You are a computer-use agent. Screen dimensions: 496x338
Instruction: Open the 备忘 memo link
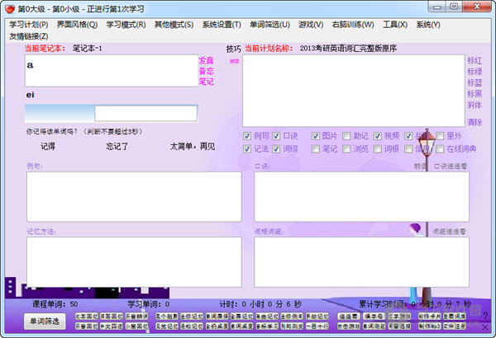(x=206, y=71)
